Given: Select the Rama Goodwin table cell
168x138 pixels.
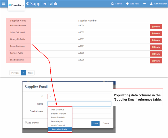Looking at the screenshot, I should coord(17,46).
